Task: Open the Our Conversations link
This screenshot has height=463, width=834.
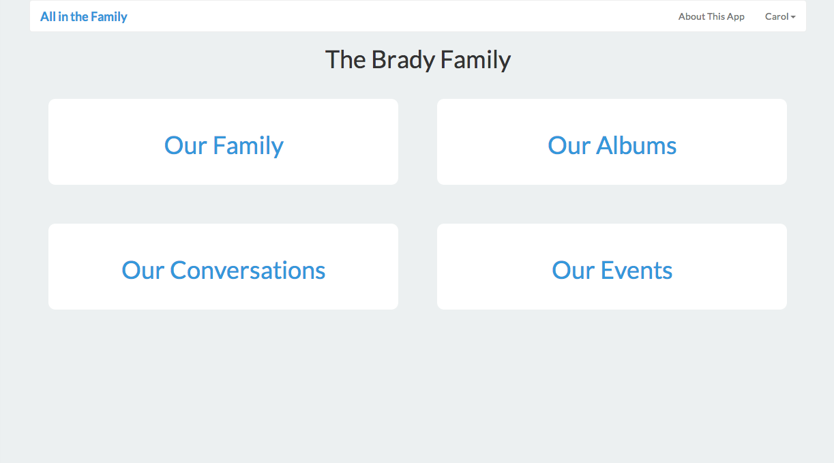Action: coord(224,270)
